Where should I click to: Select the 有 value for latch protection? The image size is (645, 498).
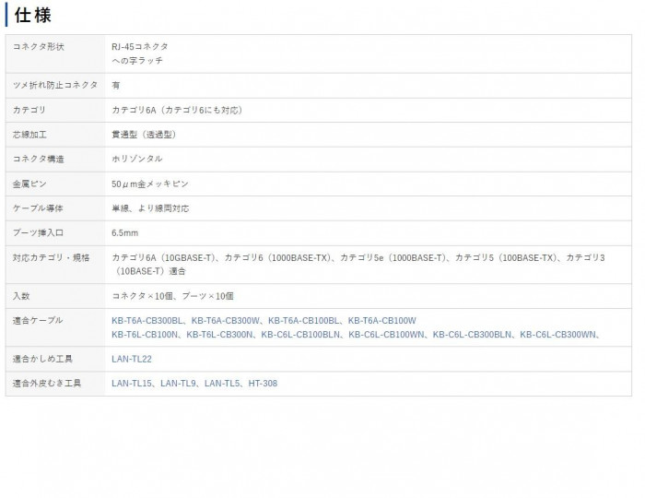point(115,85)
